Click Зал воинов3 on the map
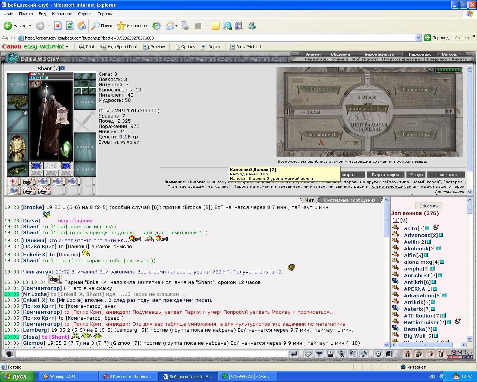Screen dimensions: 477x382 [416, 90]
